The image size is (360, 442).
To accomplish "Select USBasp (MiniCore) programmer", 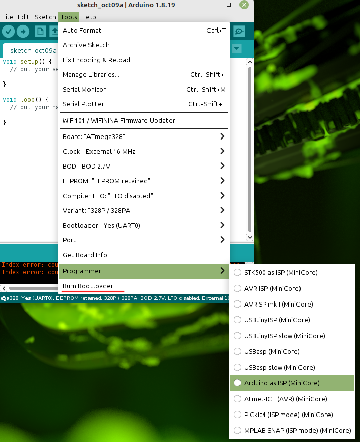I will pos(292,351).
